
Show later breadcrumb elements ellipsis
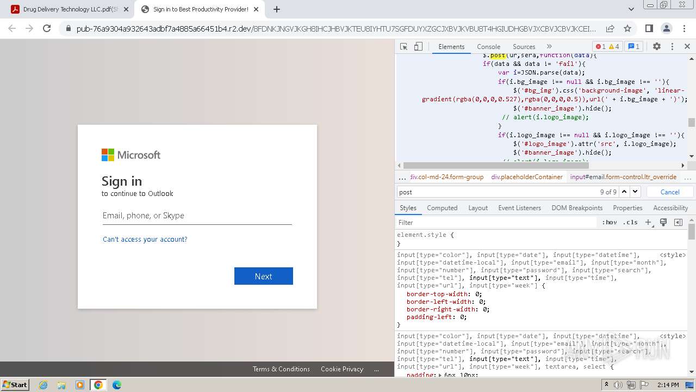[687, 177]
